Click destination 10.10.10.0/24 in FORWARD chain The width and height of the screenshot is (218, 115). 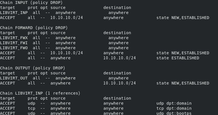point(120,58)
